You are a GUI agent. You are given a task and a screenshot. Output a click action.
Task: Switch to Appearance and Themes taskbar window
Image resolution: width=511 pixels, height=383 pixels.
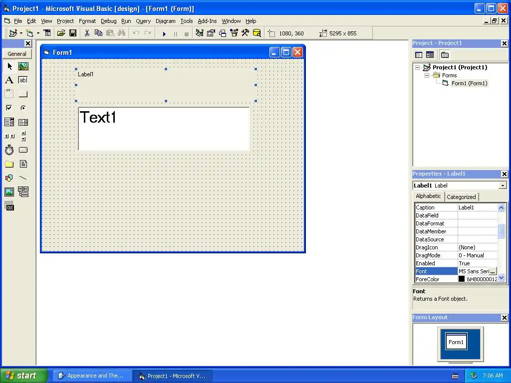point(92,376)
